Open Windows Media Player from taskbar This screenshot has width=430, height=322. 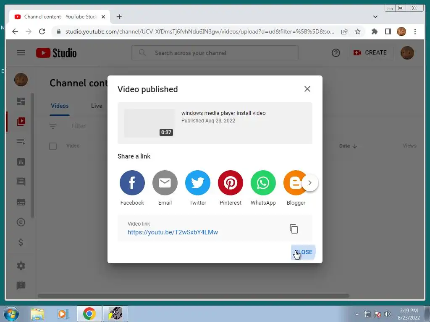pyautogui.click(x=63, y=314)
